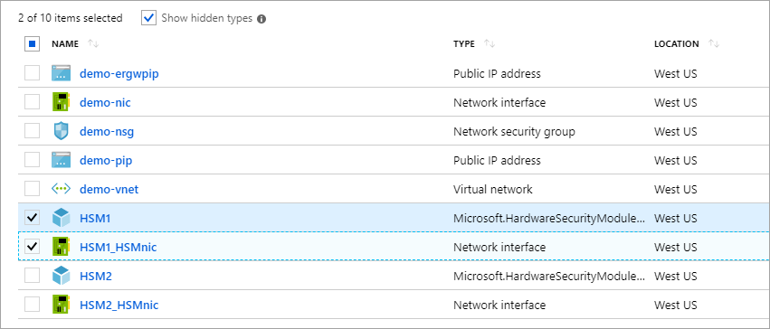Click the HSM2 cube icon
Image resolution: width=770 pixels, height=329 pixels.
tap(61, 276)
